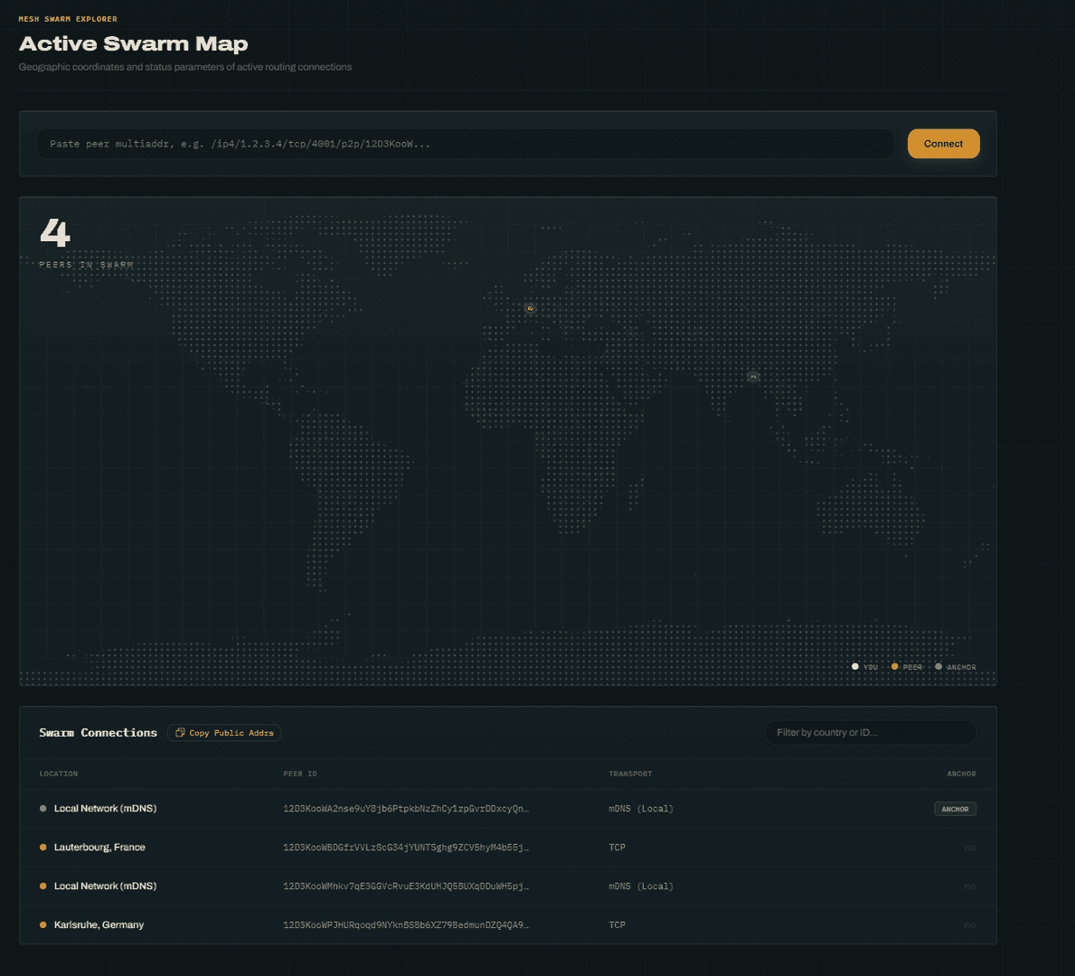Click the gray status dot of first Local Network row
This screenshot has width=1075, height=976.
point(43,809)
